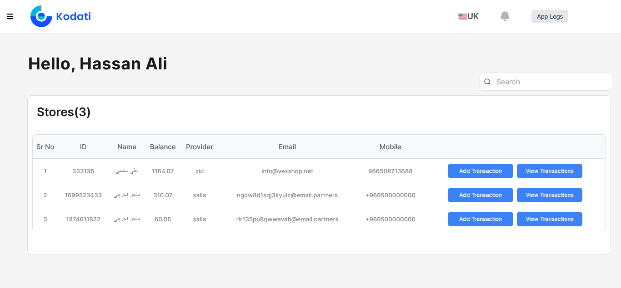View Transactions for store 333135

pos(550,171)
